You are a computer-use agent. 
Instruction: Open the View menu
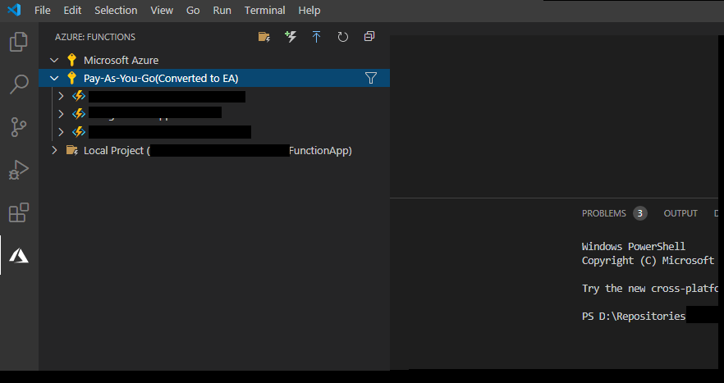click(162, 10)
